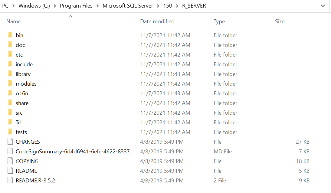331x193 pixels.
Task: Select the bin folder icon
Action: pos(10,35)
